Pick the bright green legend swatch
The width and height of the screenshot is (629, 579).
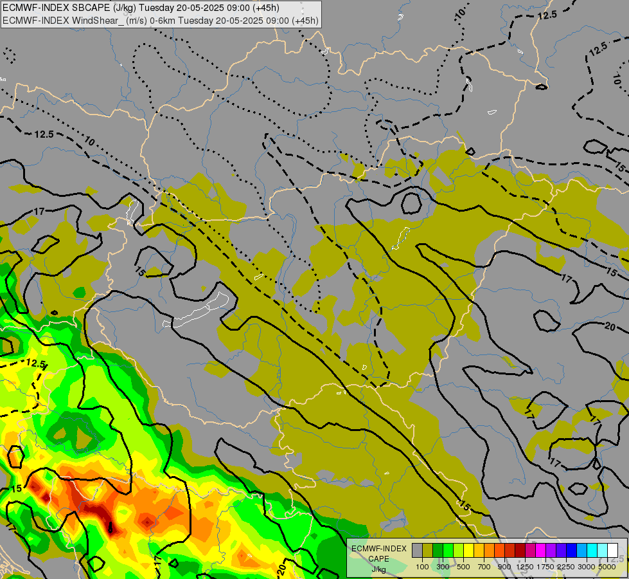coord(448,551)
